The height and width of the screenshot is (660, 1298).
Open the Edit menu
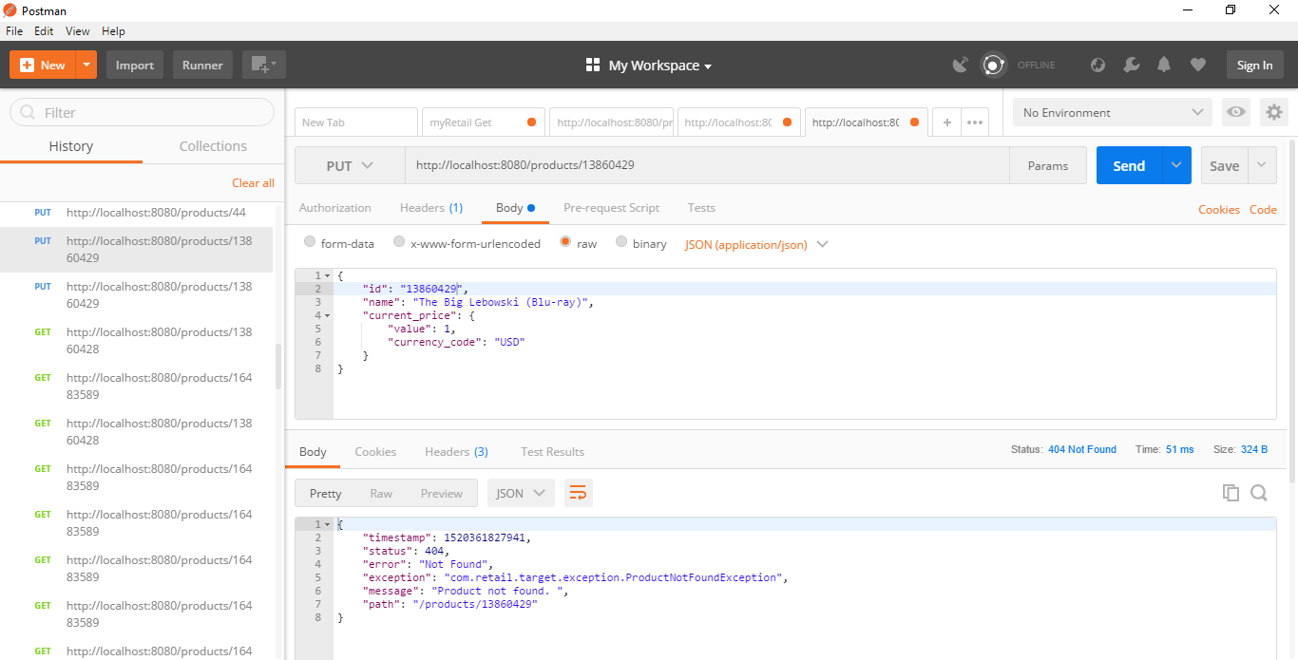pos(44,31)
